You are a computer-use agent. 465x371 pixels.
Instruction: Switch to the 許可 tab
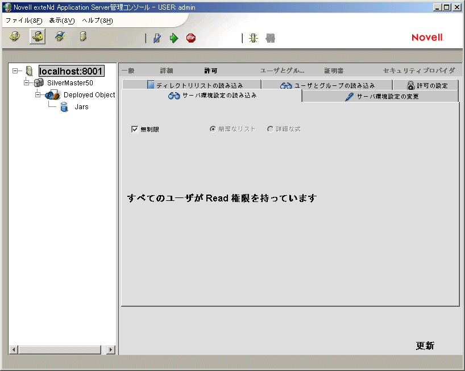[x=211, y=71]
